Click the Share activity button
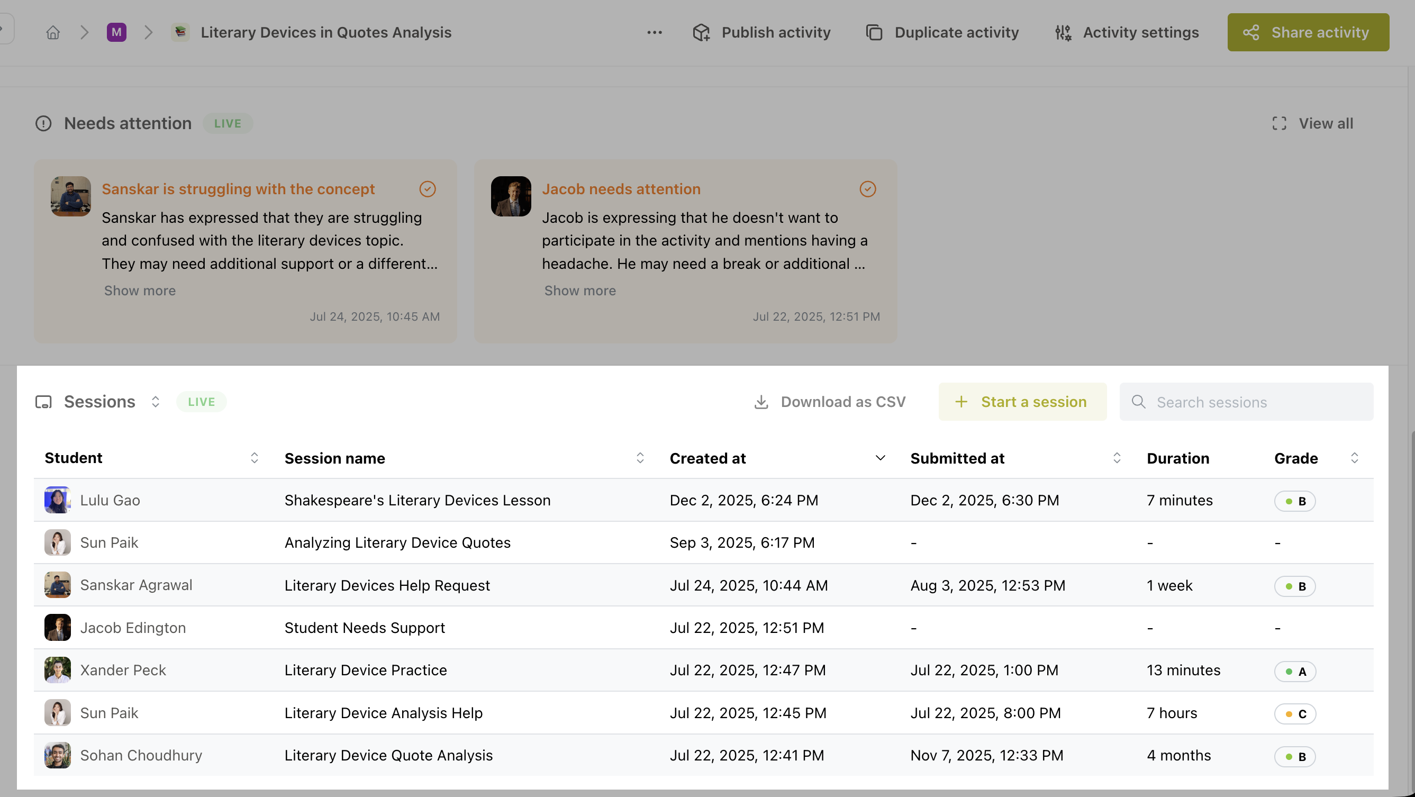 pyautogui.click(x=1308, y=32)
